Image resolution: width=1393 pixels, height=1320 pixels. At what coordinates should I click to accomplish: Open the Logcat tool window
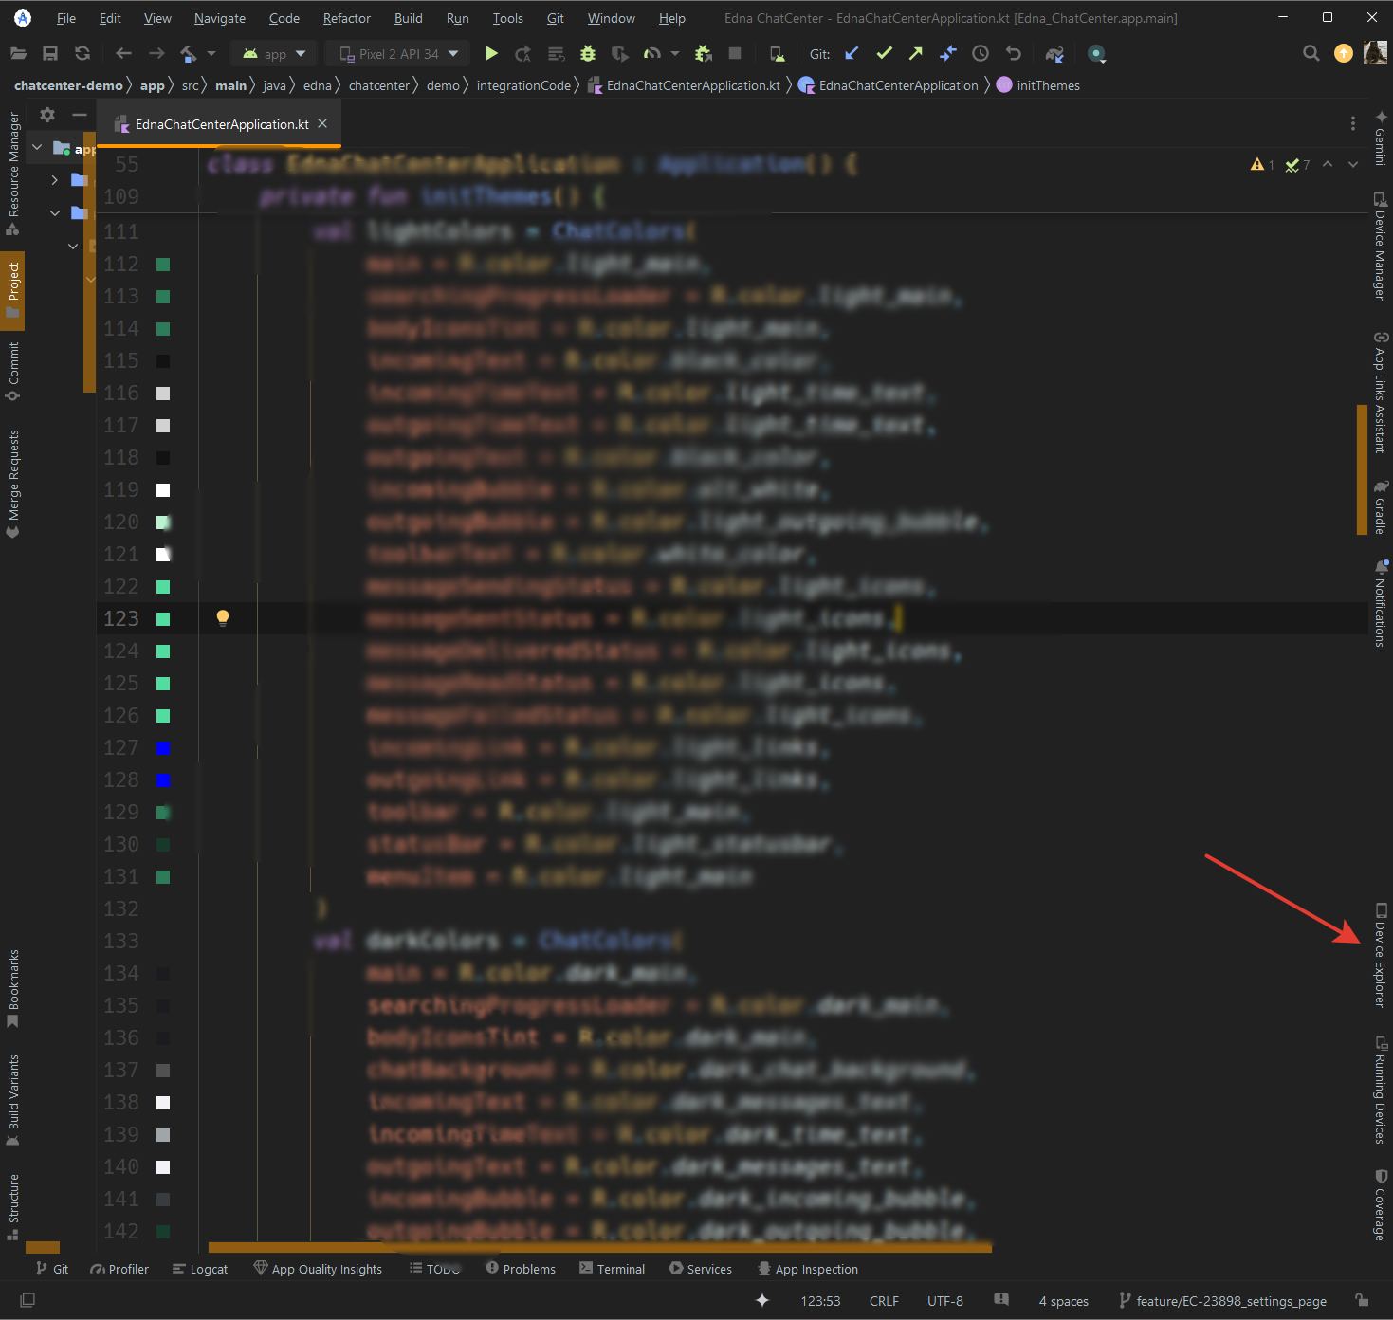click(x=200, y=1268)
